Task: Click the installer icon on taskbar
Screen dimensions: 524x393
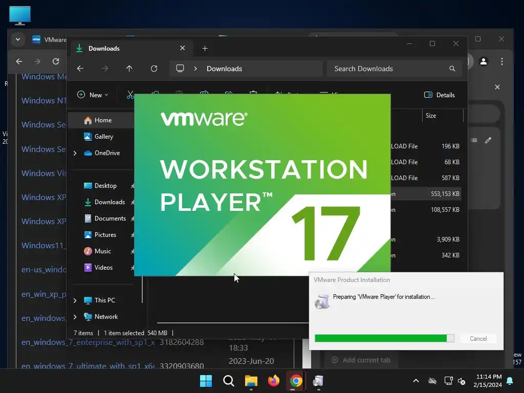Action: point(318,381)
